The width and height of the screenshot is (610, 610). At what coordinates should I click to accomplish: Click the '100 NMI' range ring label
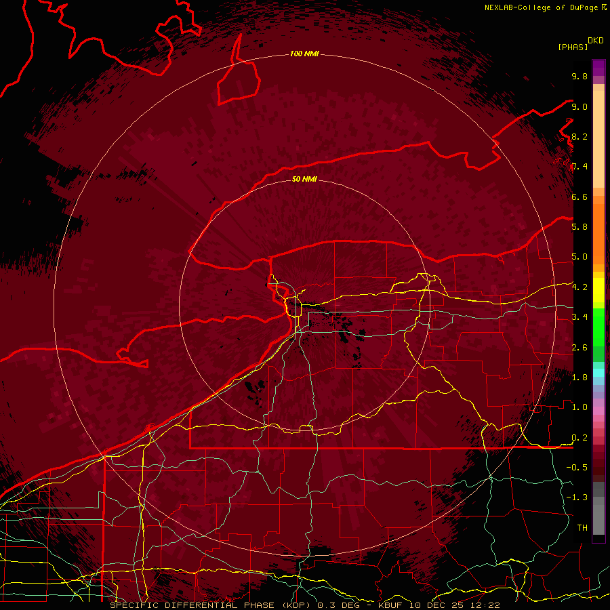[304, 54]
